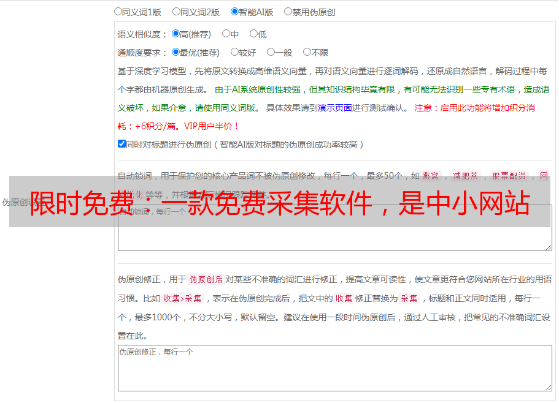Set 通顺度要求 to 一般

(271, 52)
